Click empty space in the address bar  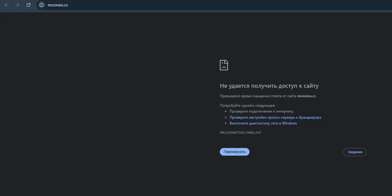214,5
